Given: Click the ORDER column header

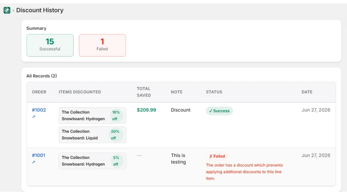Looking at the screenshot, I should pos(39,92).
